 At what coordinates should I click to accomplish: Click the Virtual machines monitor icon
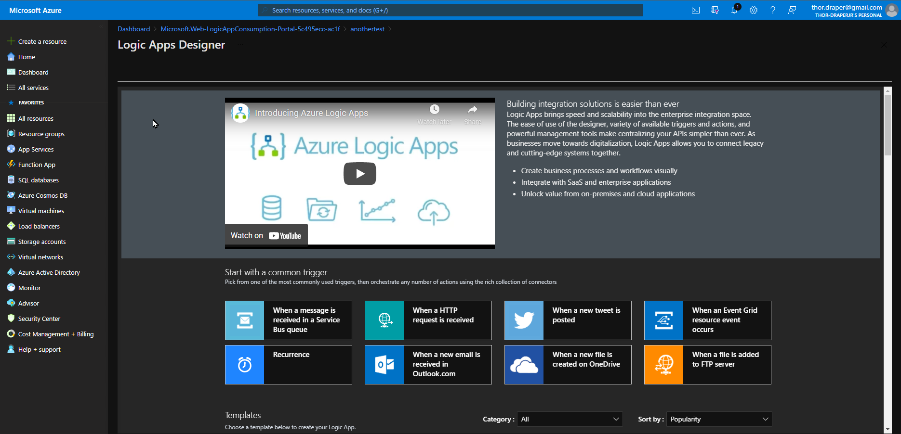pos(11,211)
